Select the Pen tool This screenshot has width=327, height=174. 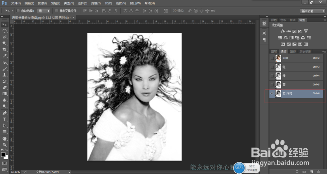click(5, 113)
